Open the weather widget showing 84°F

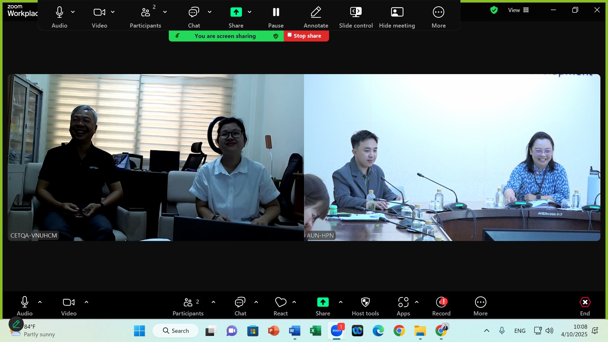(x=32, y=330)
